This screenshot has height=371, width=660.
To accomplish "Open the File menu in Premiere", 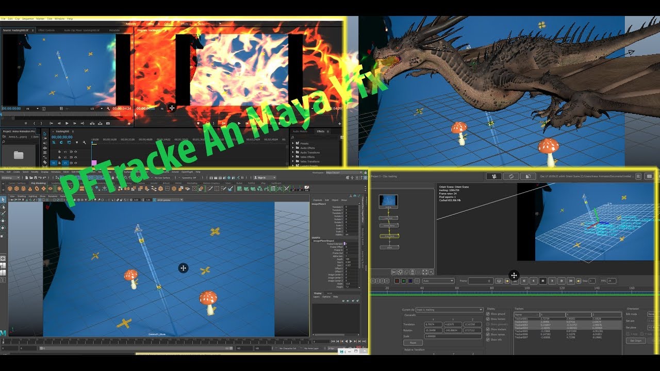I will pos(3,19).
